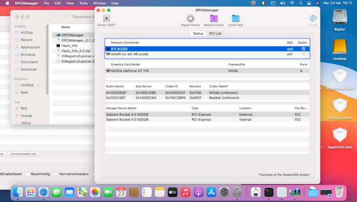Screen dimensions: 357x202
Task: Open Applicazioni in Finder sidebar
Action: (30, 47)
